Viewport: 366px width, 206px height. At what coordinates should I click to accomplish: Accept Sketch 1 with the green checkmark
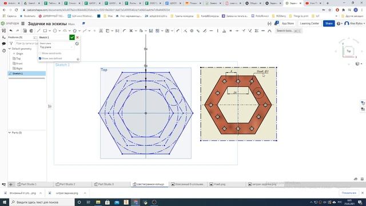tap(72, 37)
